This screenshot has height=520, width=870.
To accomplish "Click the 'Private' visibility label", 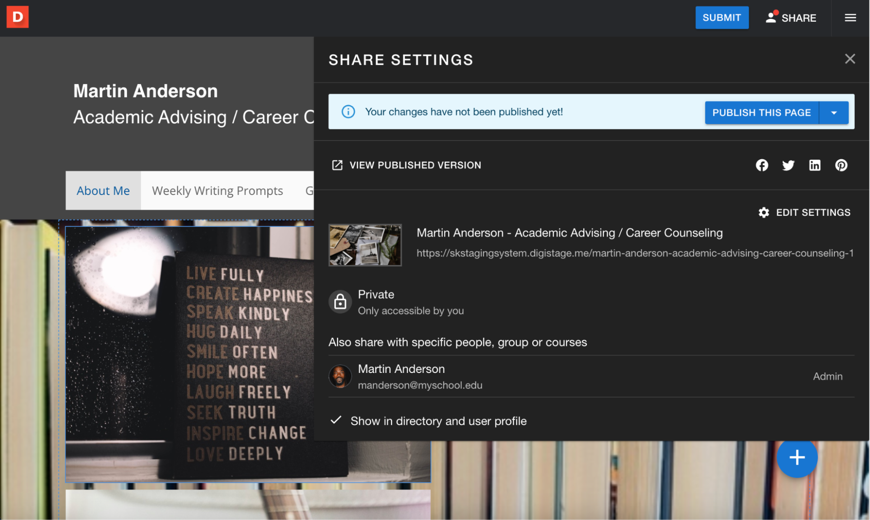I will click(376, 295).
